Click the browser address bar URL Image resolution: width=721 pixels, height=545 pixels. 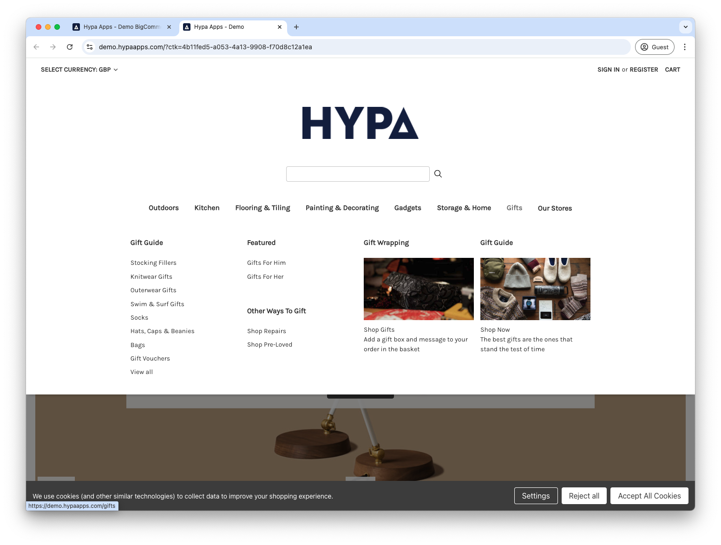click(x=205, y=47)
